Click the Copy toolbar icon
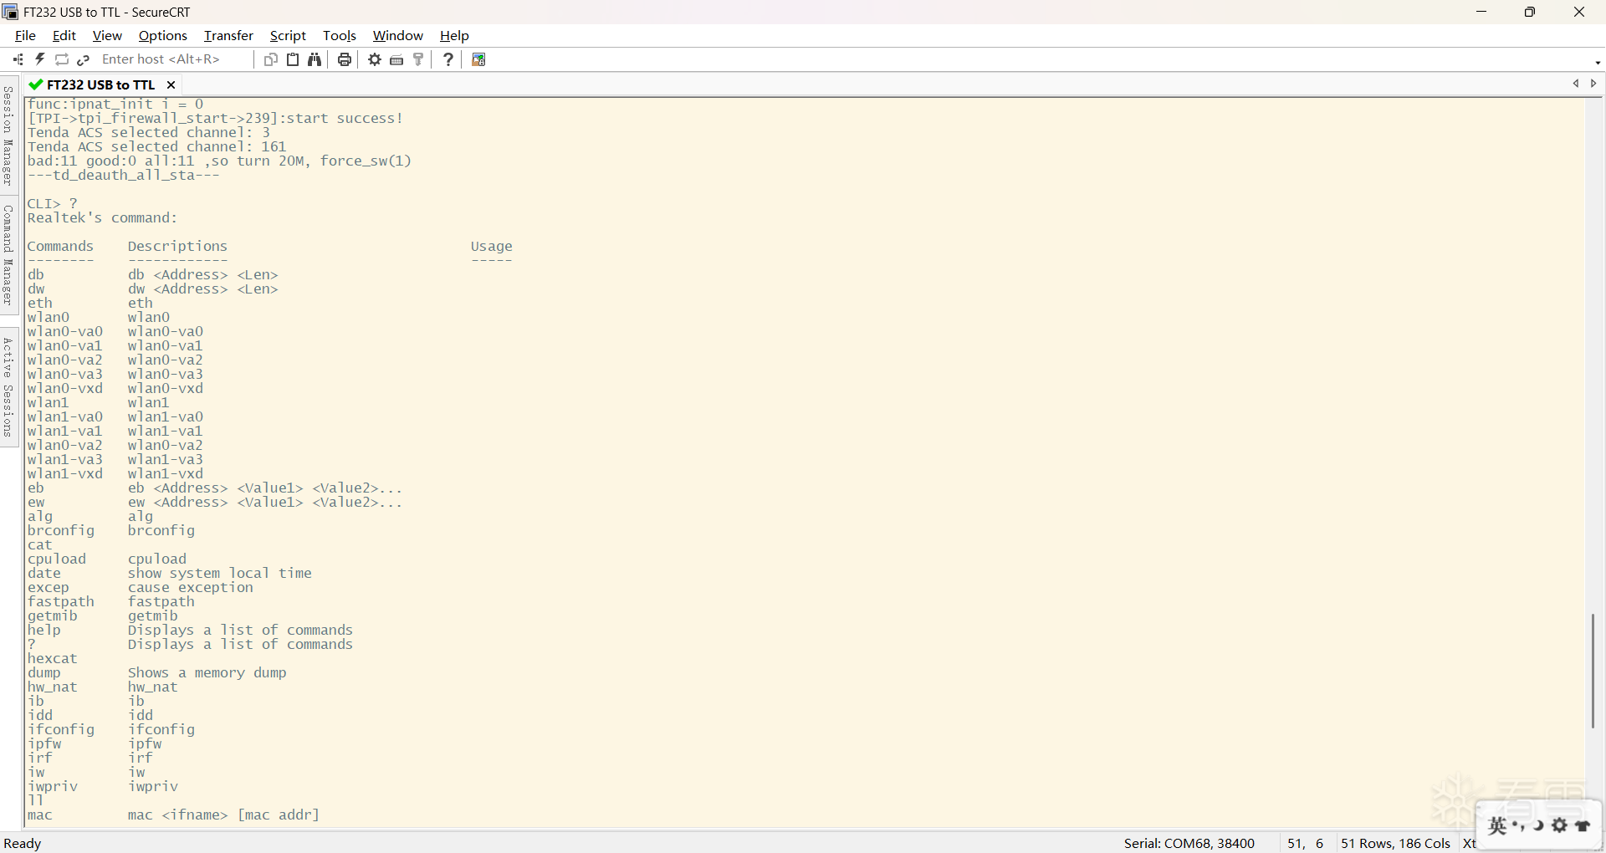The height and width of the screenshot is (853, 1606). [x=270, y=59]
